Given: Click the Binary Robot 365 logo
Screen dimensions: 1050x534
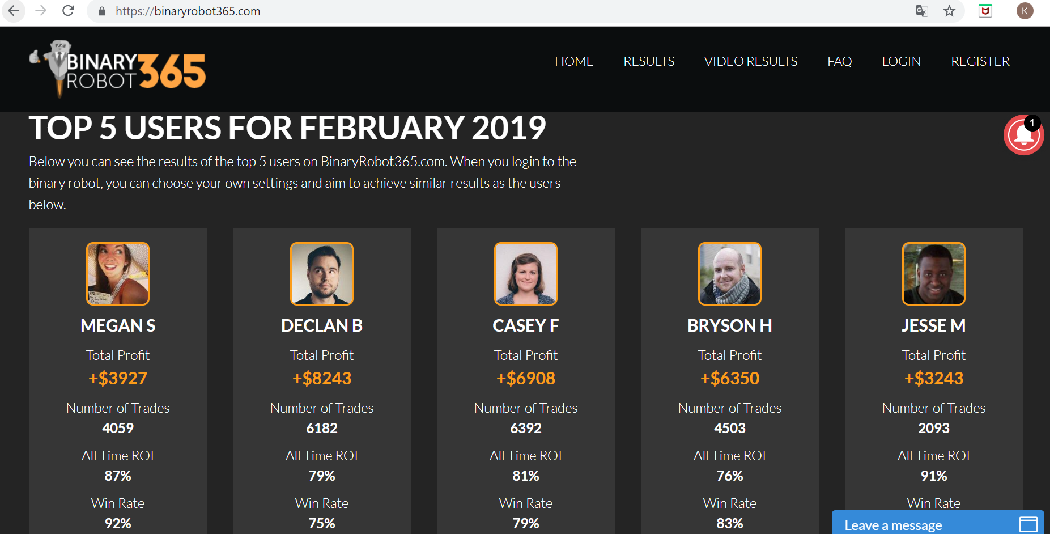Looking at the screenshot, I should [117, 69].
